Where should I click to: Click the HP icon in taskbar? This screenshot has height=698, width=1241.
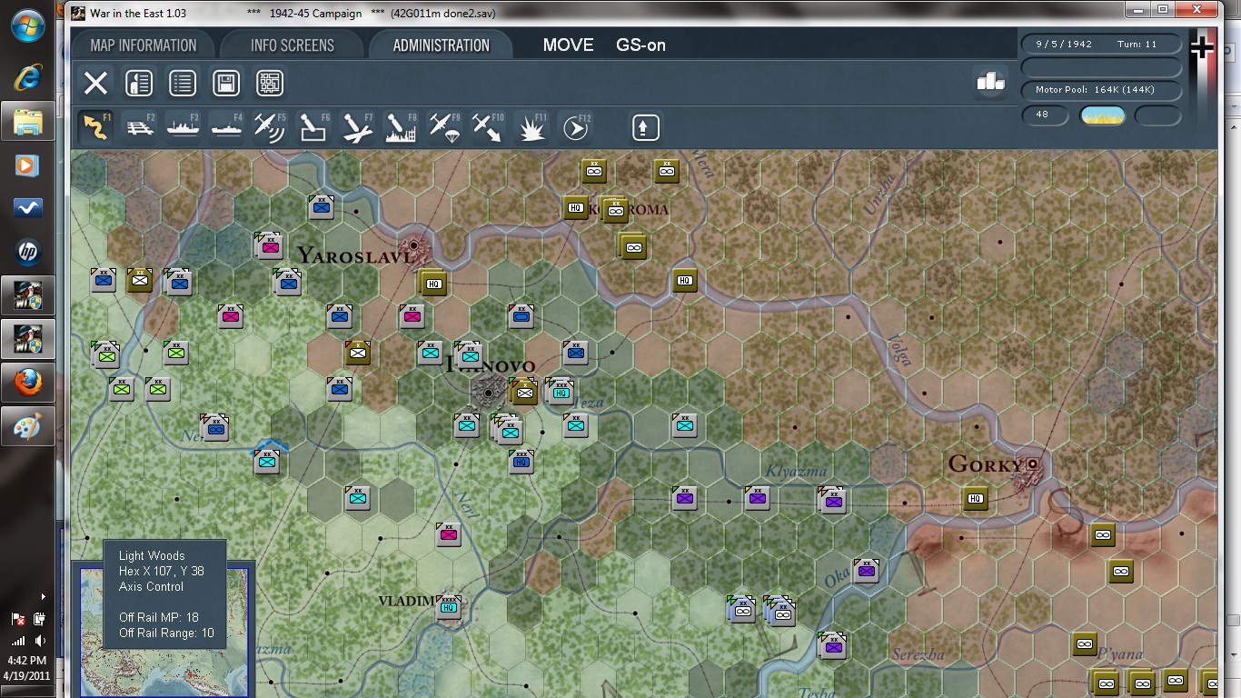point(27,252)
